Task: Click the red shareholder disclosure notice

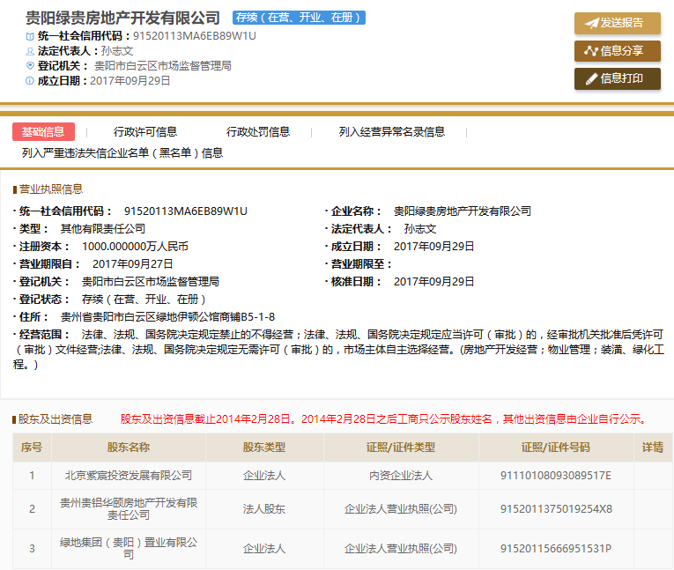Action: tap(382, 419)
